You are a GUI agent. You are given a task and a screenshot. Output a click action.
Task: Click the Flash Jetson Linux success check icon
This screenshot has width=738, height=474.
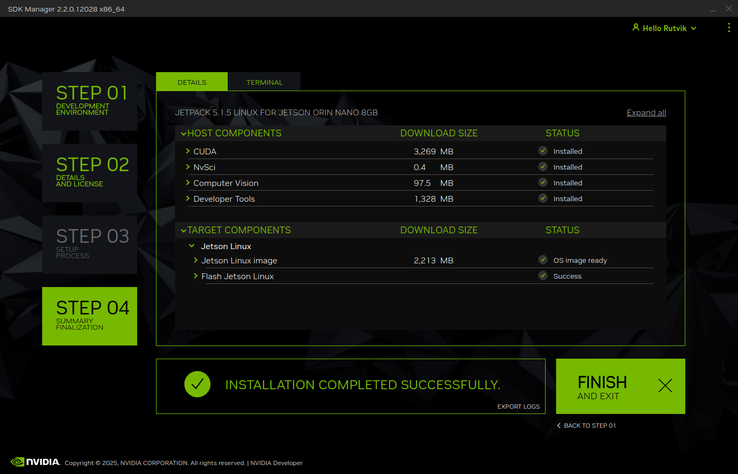pos(543,276)
